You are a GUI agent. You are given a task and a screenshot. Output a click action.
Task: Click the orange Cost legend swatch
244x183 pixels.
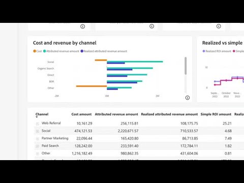pyautogui.click(x=35, y=51)
